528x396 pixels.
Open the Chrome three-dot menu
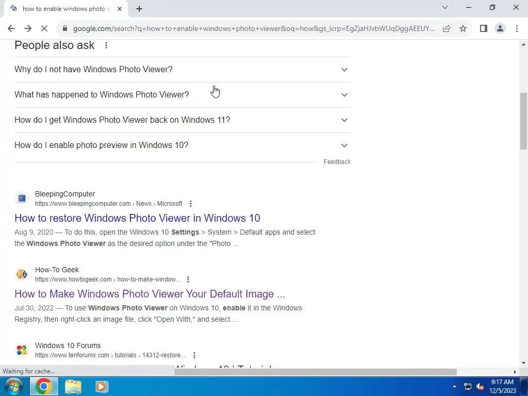click(517, 29)
